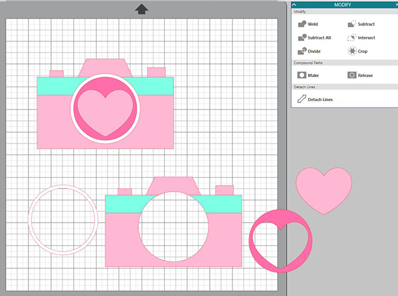Click the Divide icon
The width and height of the screenshot is (398, 296).
pos(302,51)
